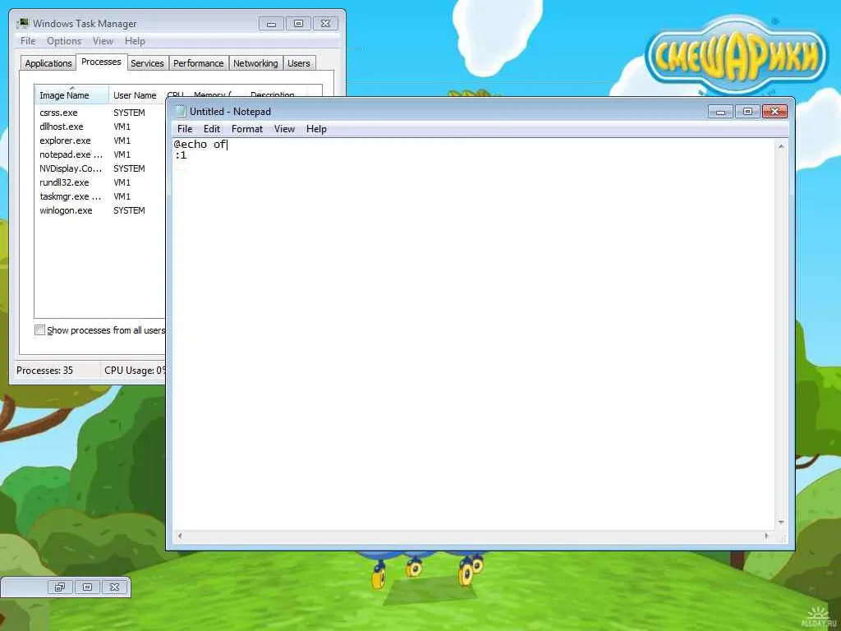Image resolution: width=841 pixels, height=631 pixels.
Task: Click the CPU Usage status bar entry
Action: point(135,371)
